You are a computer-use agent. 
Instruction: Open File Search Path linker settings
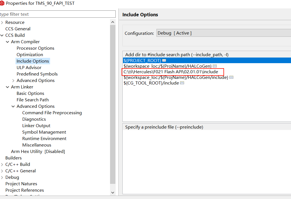[32, 100]
